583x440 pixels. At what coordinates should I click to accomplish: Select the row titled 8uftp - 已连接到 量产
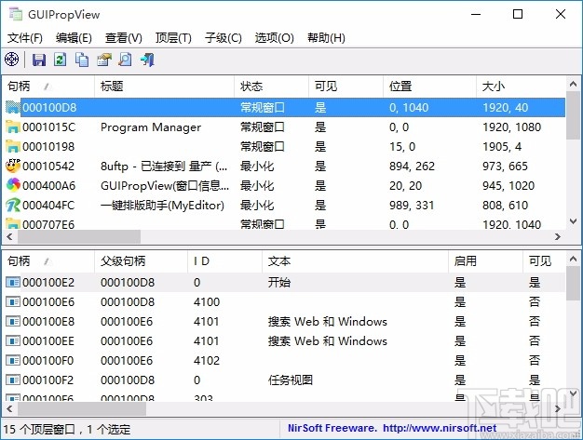[285, 166]
